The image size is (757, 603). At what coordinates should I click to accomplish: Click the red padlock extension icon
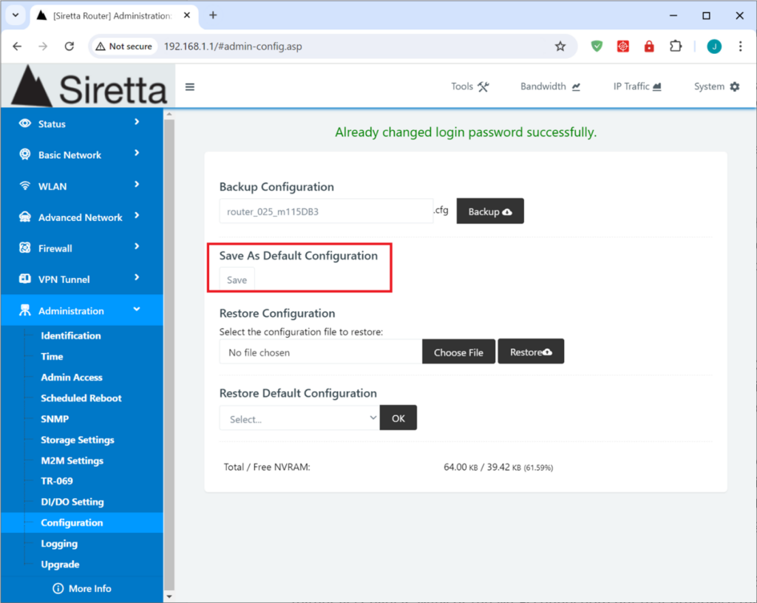[x=649, y=47]
